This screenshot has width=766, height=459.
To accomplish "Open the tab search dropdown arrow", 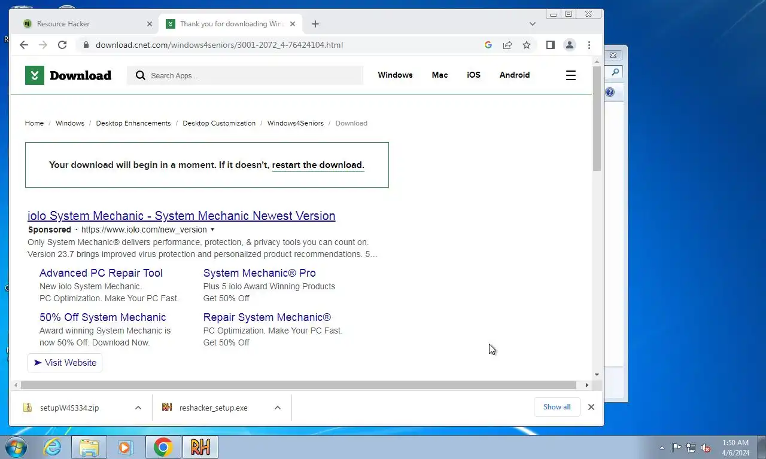I will click(533, 24).
